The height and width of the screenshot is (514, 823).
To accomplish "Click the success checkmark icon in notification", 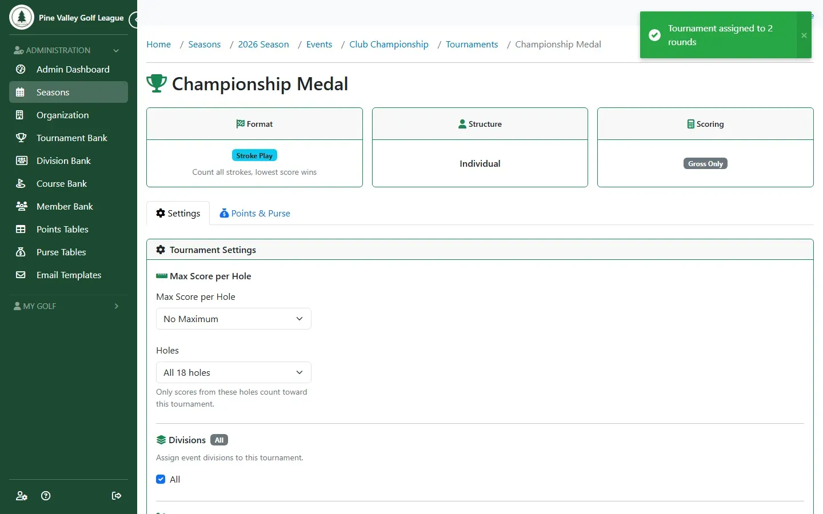I will [x=655, y=35].
